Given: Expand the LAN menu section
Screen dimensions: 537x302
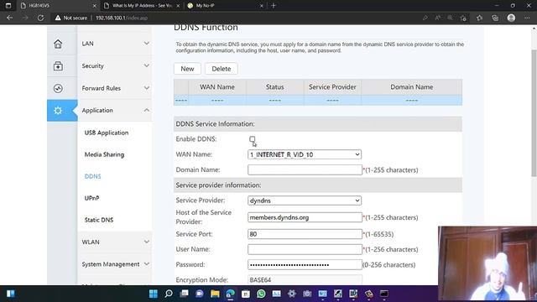Looking at the screenshot, I should 115,44.
